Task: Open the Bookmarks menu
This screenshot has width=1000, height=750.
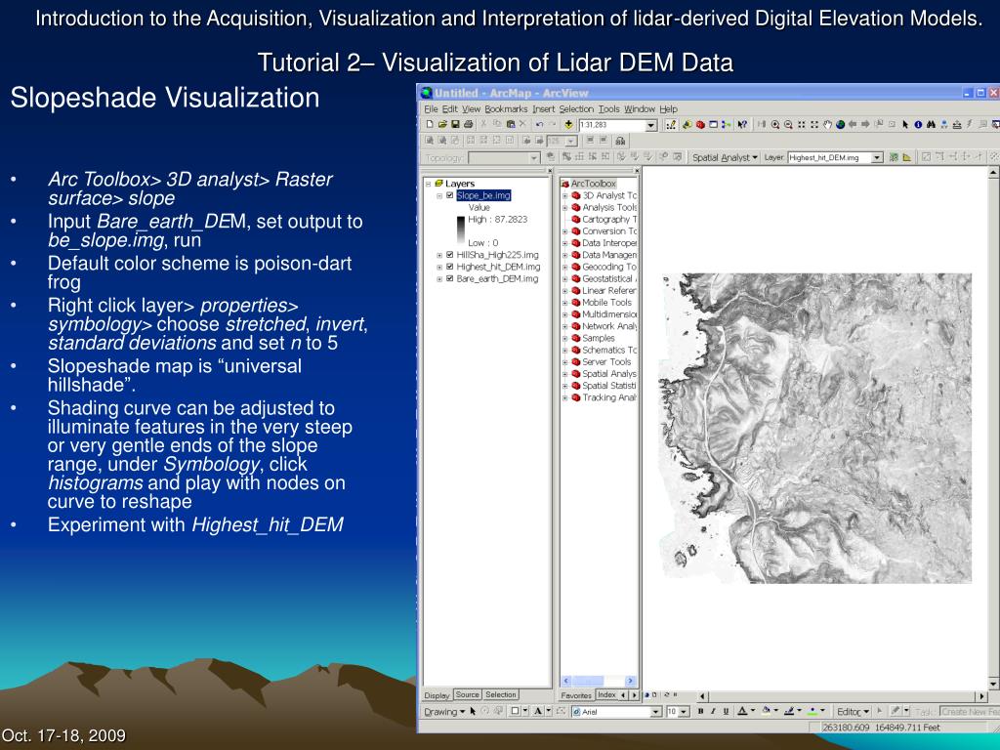Action: tap(506, 109)
